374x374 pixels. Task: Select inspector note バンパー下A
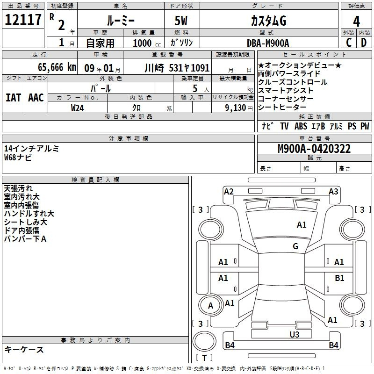[25, 239]
